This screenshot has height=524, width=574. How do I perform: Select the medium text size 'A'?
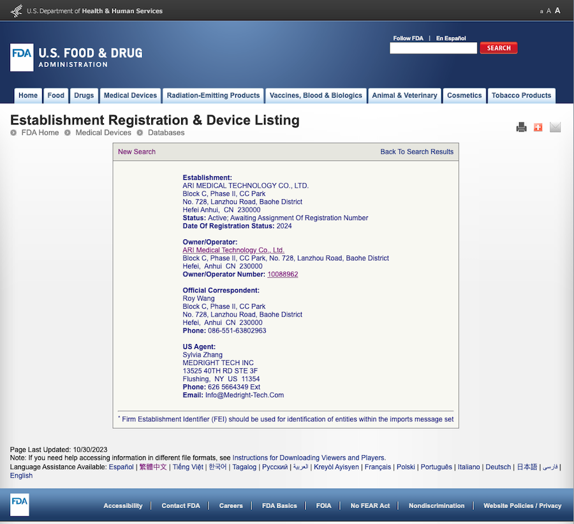548,11
